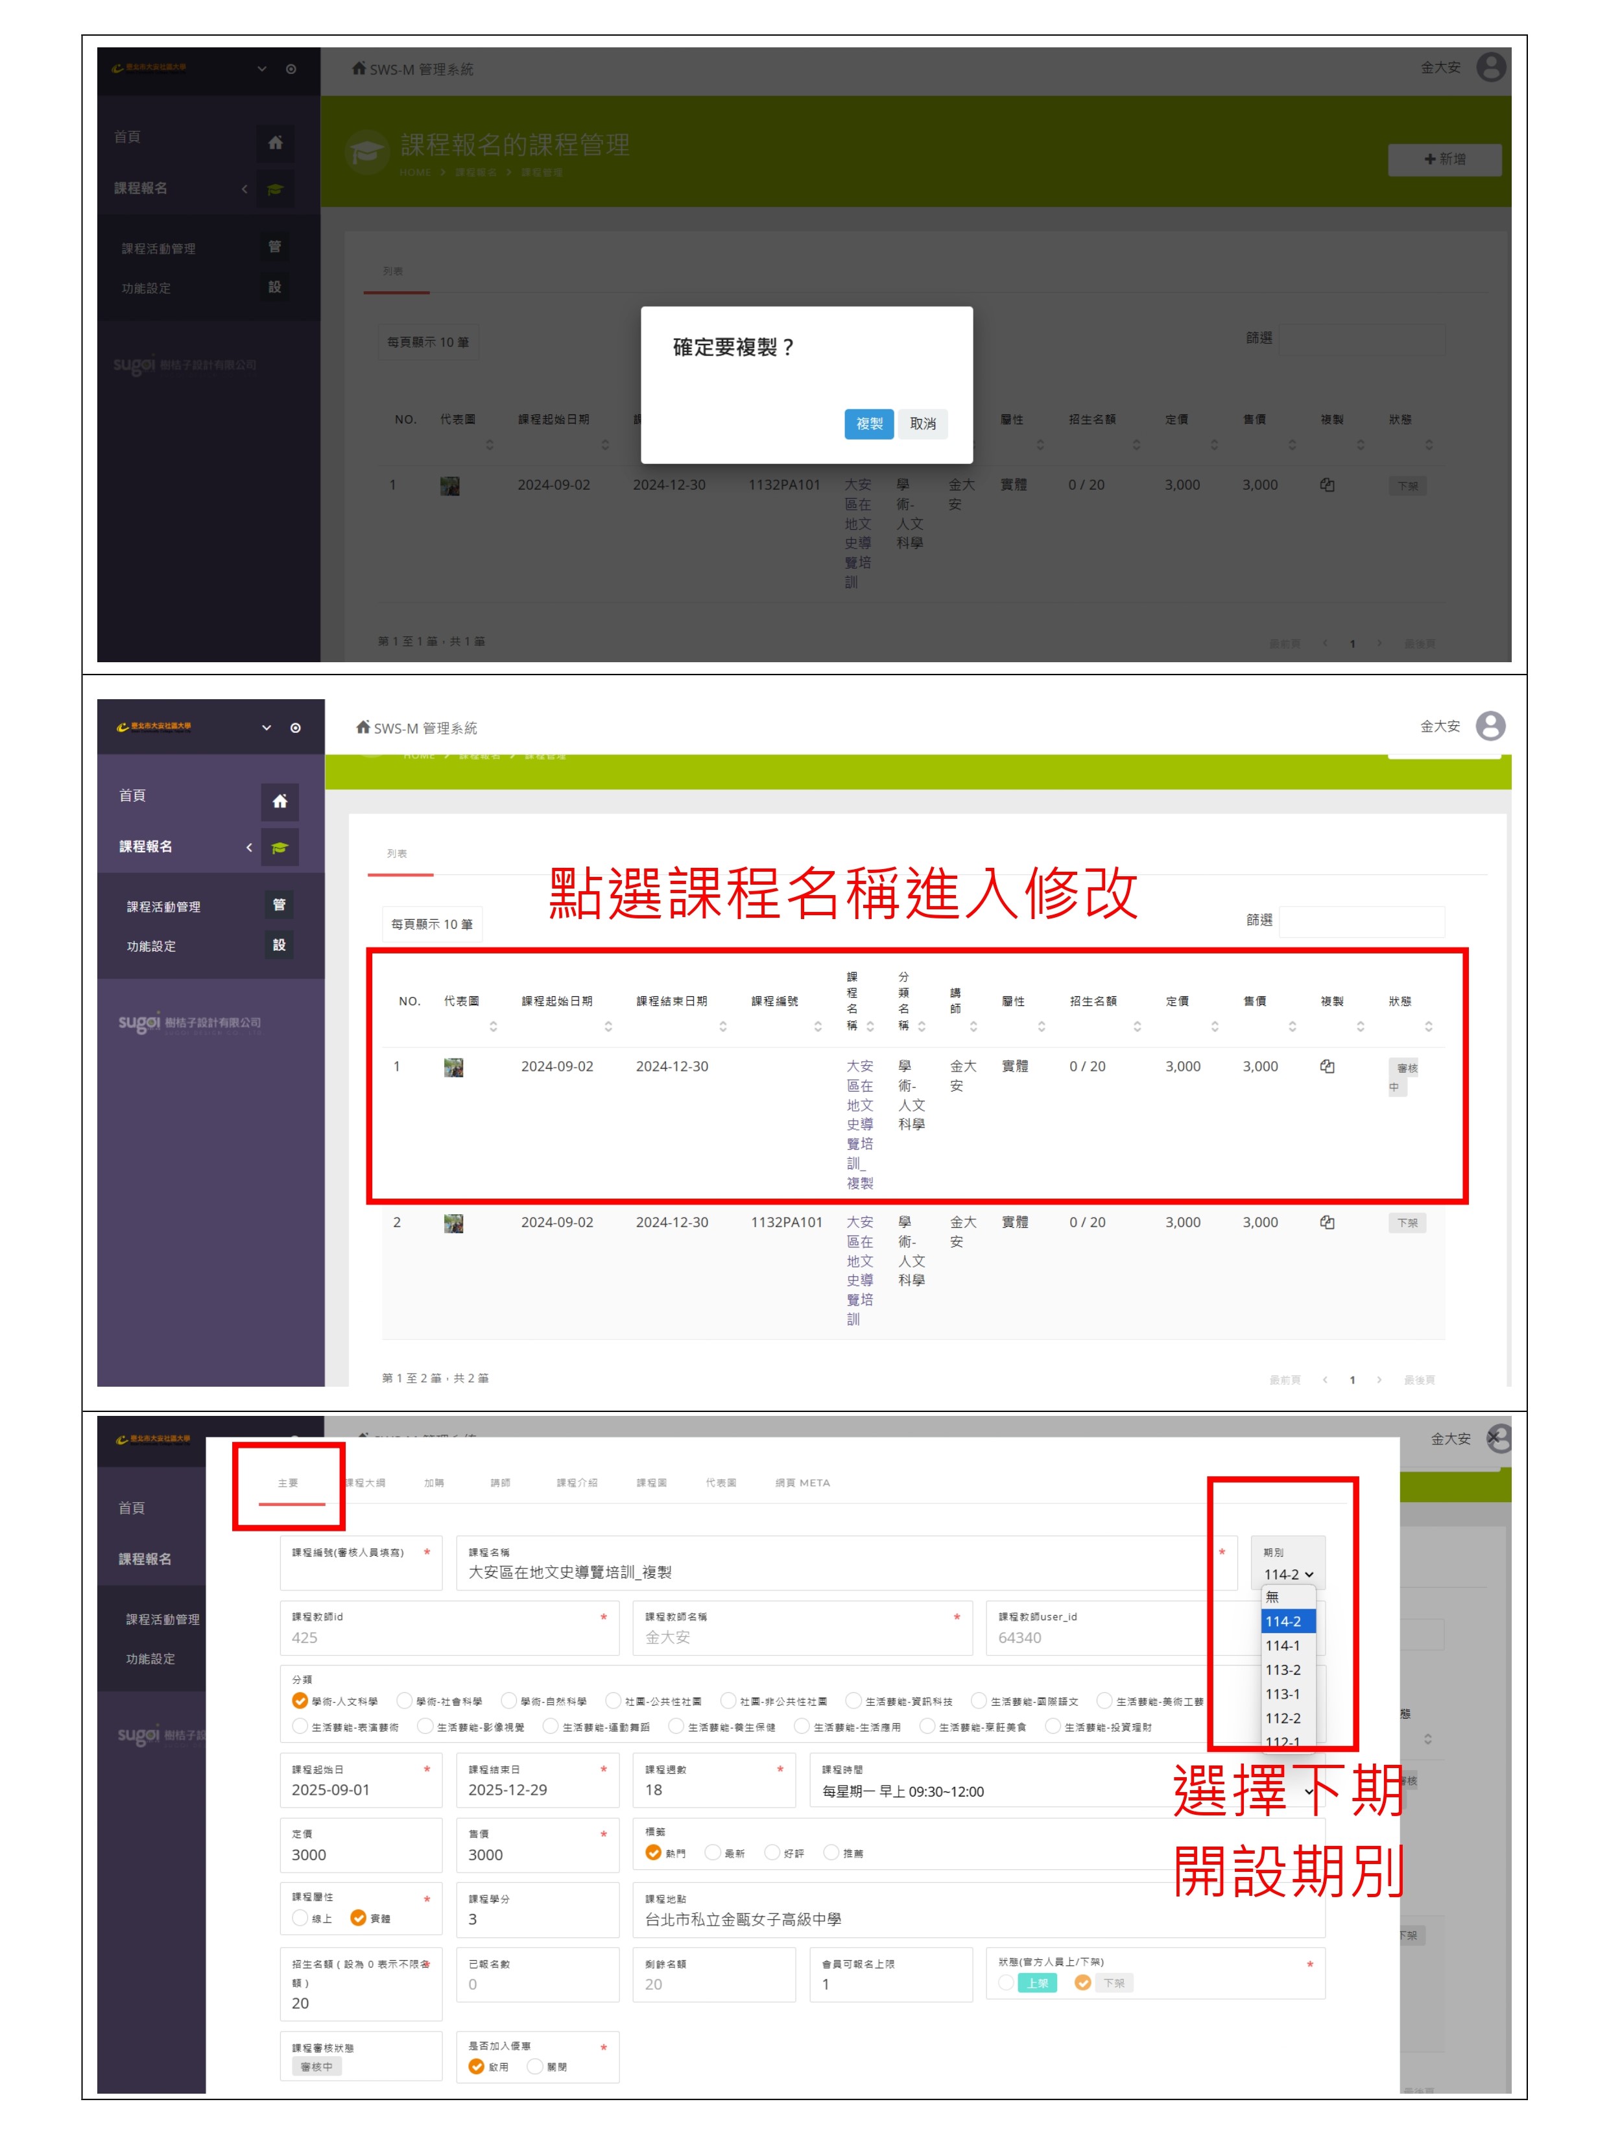Choose 113-2 in the 期別 dropdown list
Viewport: 1609px width, 2130px height.
click(x=1289, y=1669)
